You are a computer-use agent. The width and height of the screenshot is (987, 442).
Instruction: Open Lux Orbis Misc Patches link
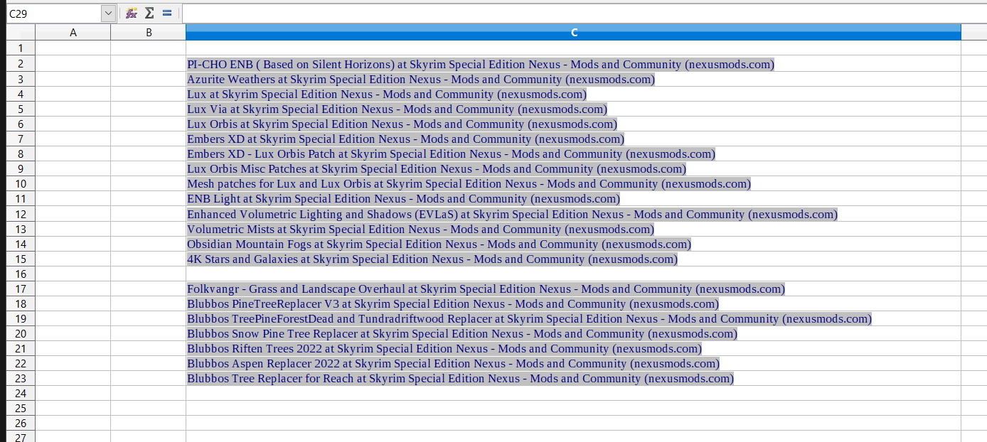click(x=437, y=169)
